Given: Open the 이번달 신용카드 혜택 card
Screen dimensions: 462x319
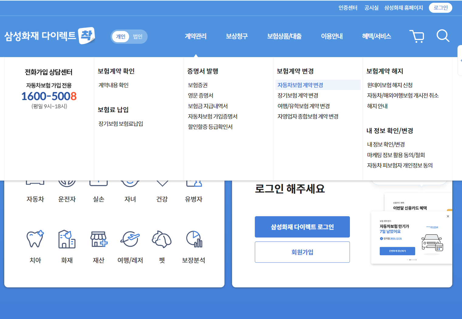Looking at the screenshot, I should [418, 202].
